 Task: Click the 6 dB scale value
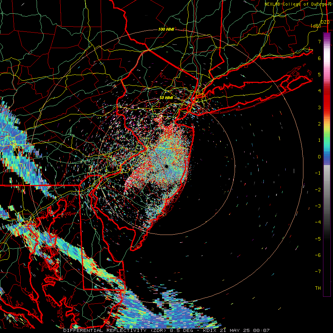tap(319, 58)
